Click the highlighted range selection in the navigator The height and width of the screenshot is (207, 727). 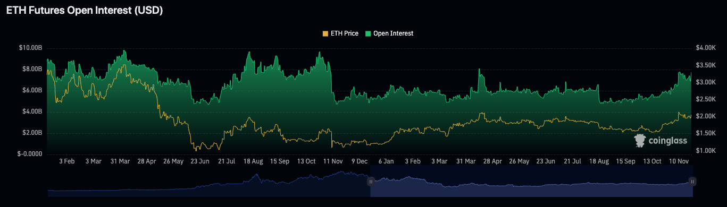pyautogui.click(x=531, y=182)
